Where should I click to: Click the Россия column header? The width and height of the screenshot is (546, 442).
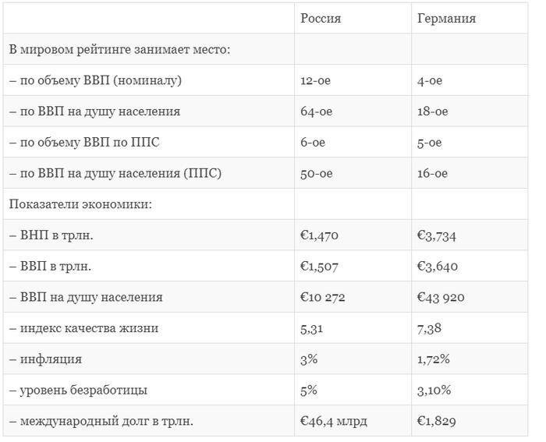point(321,18)
